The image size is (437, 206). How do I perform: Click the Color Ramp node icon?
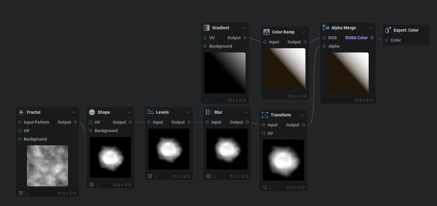click(x=266, y=32)
